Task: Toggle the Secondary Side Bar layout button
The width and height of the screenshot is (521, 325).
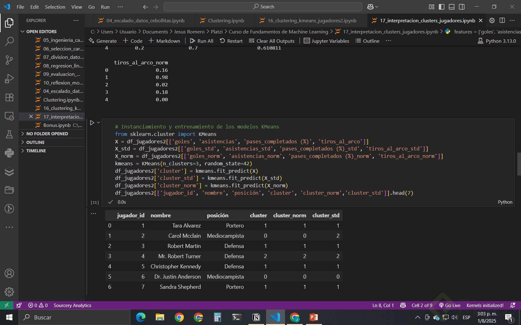Action: pyautogui.click(x=462, y=7)
